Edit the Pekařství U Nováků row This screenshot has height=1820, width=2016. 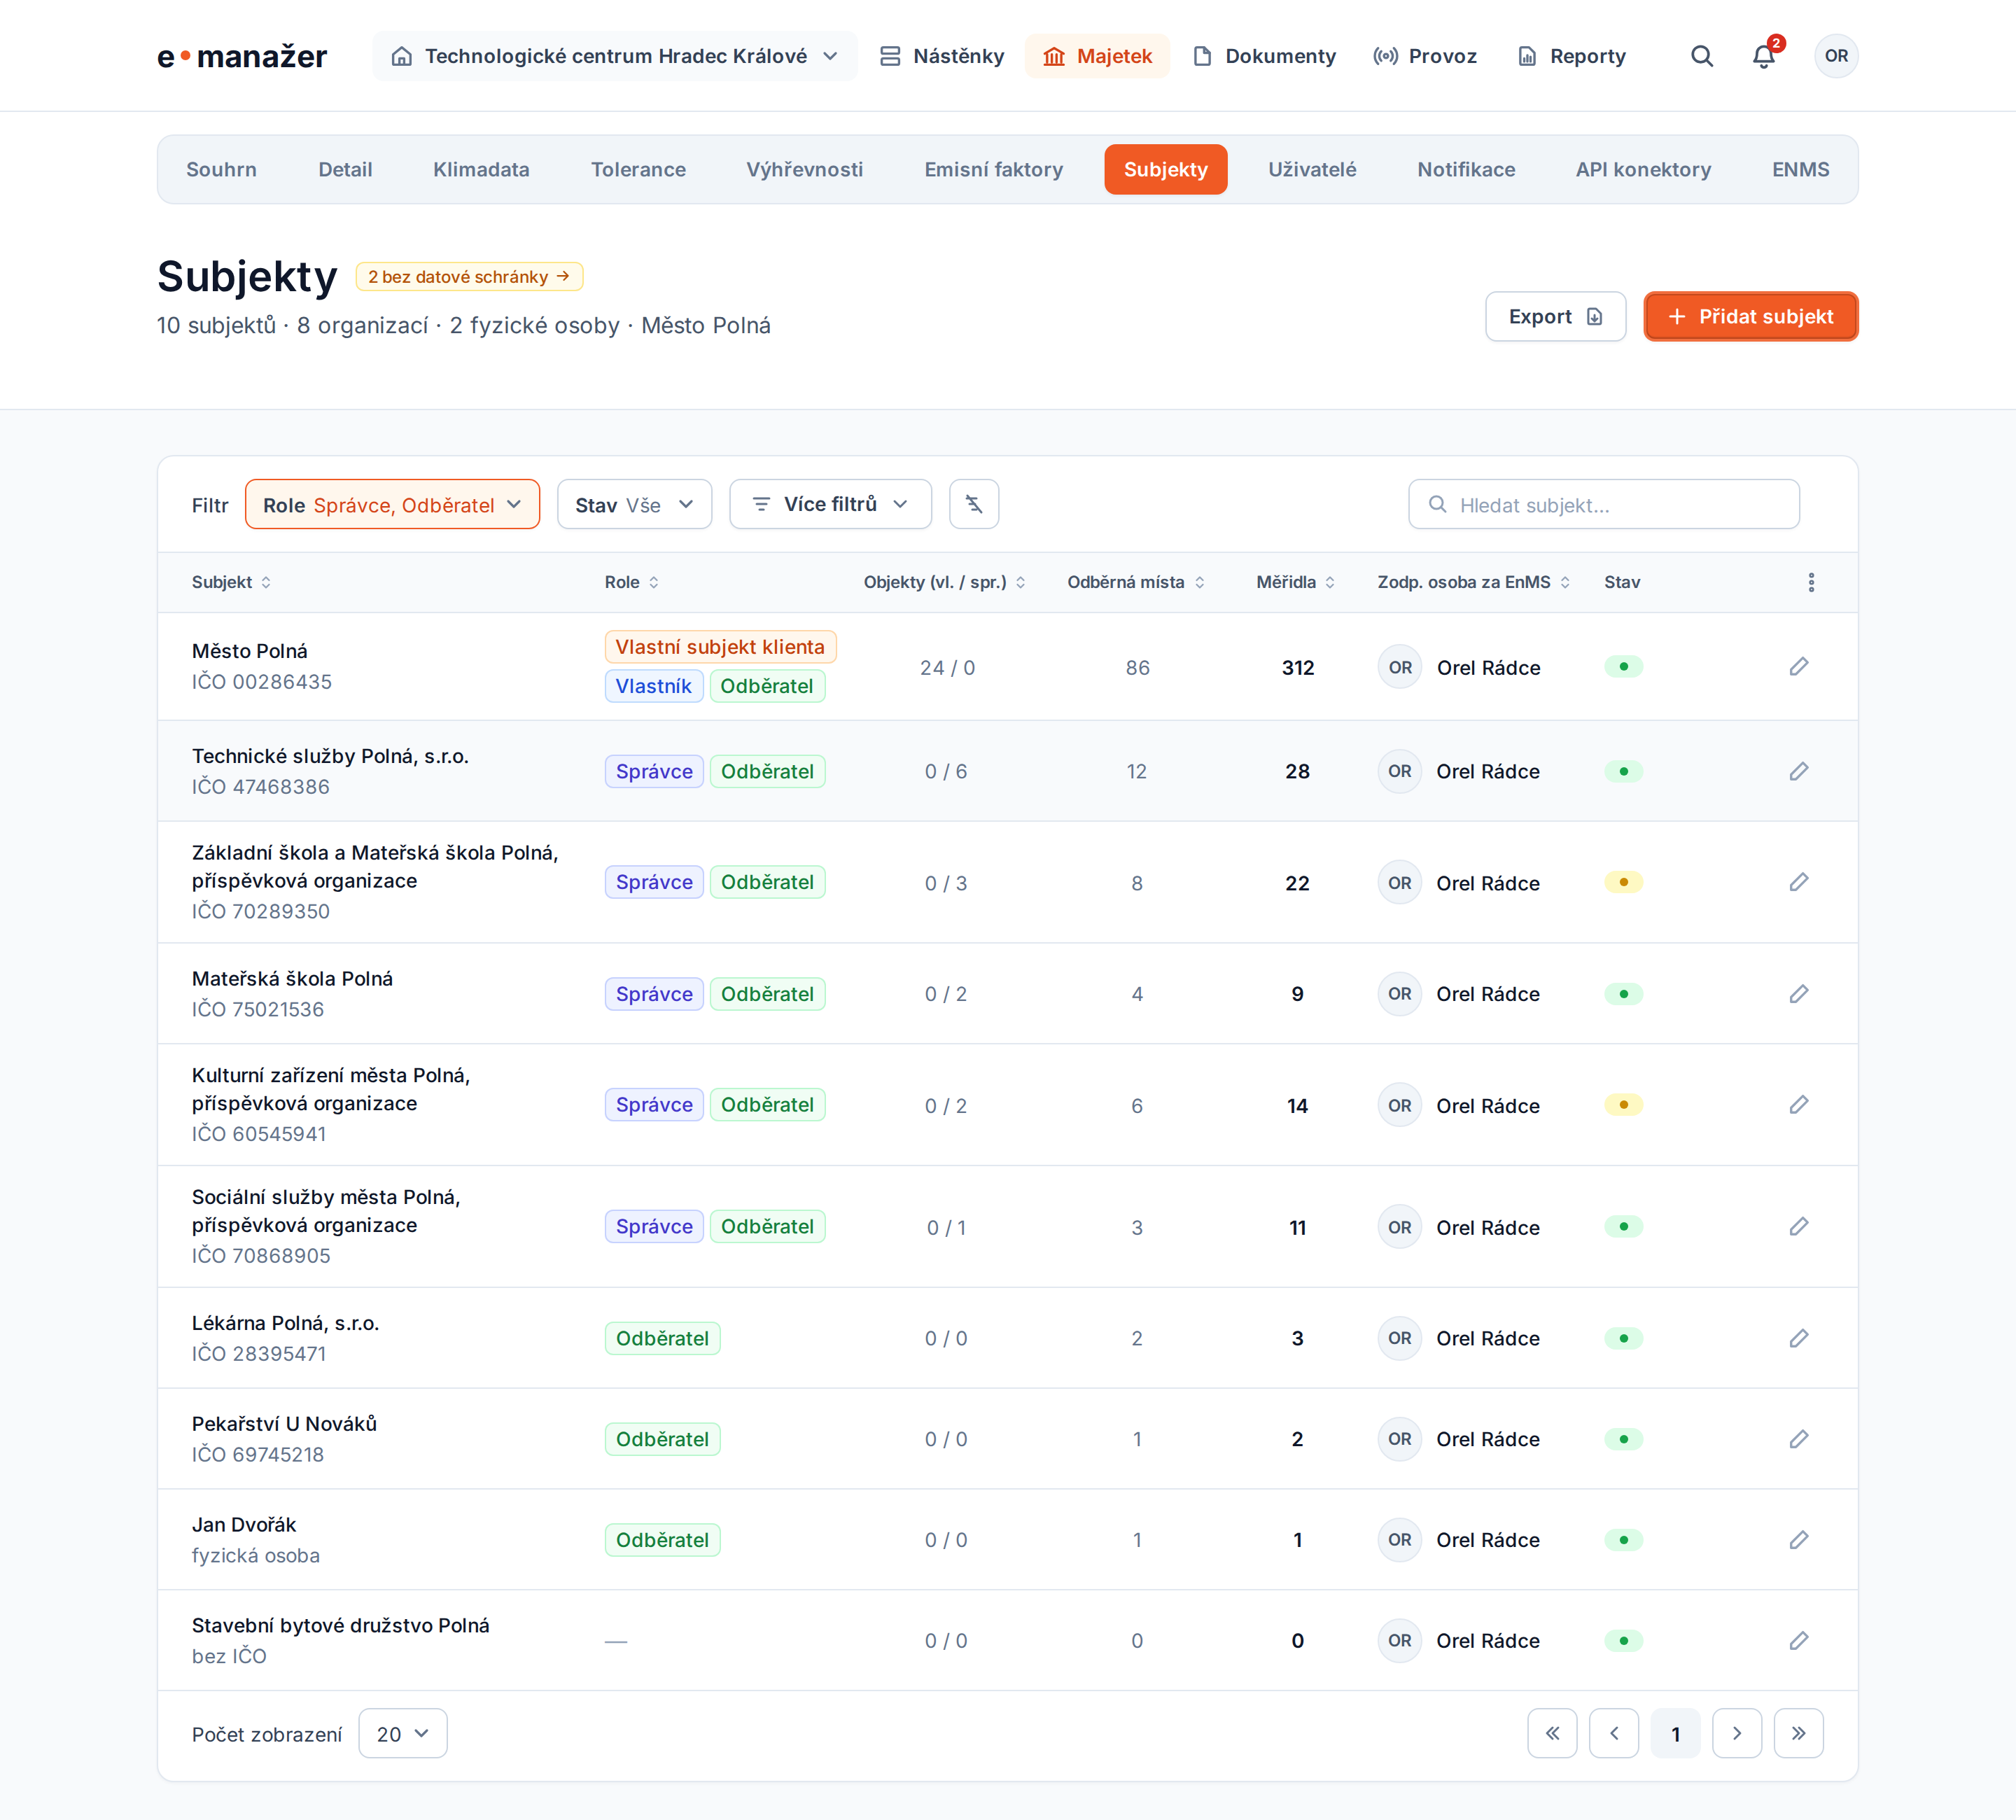[1799, 1439]
